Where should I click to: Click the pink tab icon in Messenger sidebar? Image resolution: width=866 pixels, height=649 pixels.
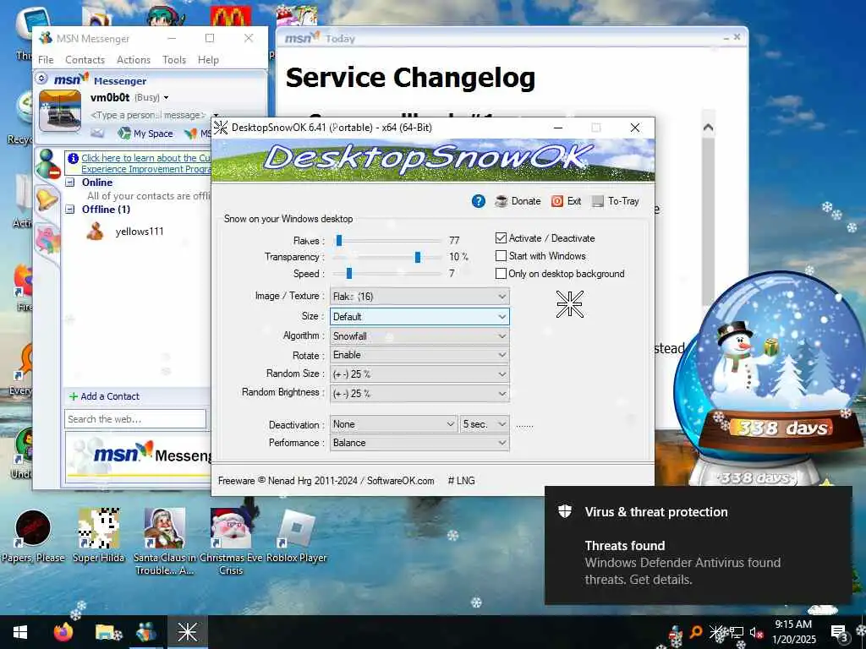(47, 239)
